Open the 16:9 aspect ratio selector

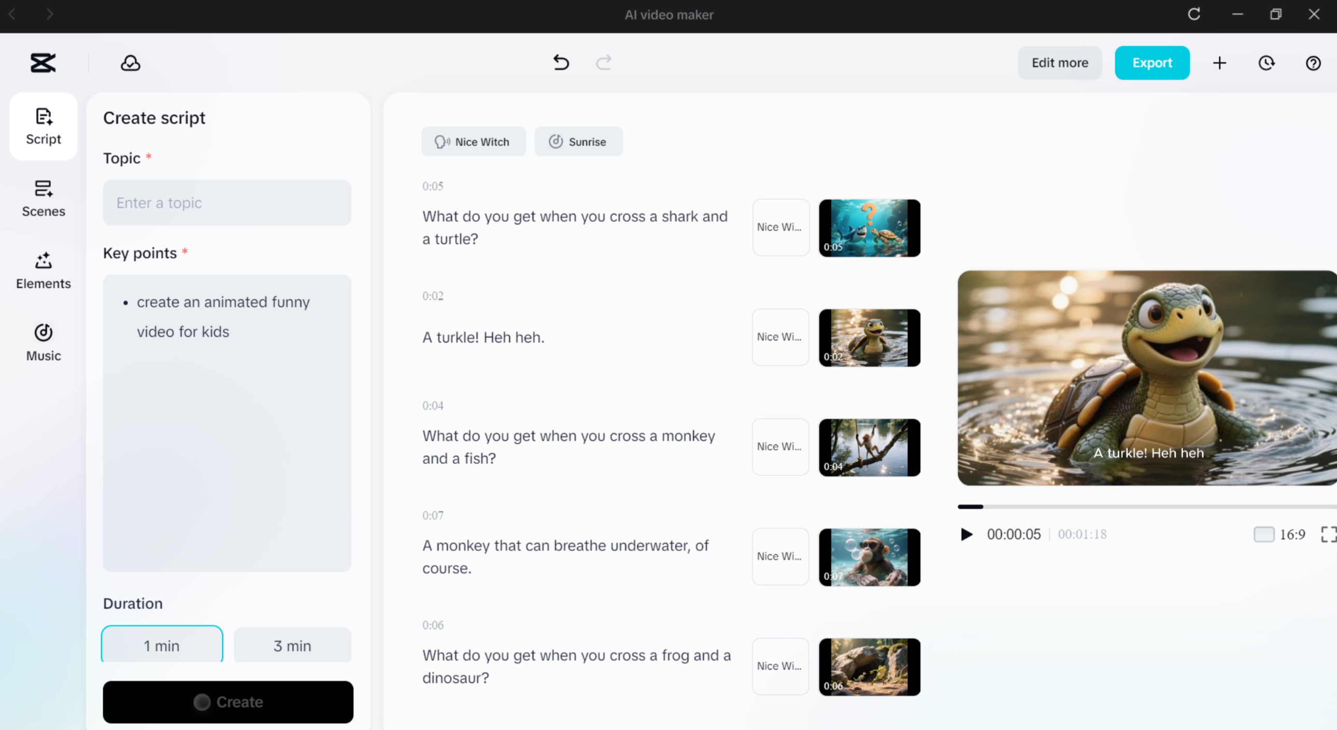pos(1292,534)
